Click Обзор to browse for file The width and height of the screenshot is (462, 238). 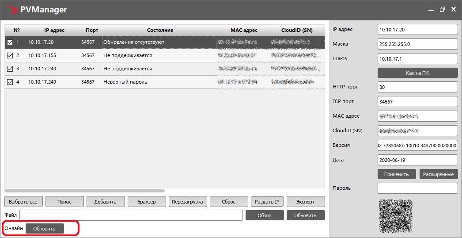point(265,215)
